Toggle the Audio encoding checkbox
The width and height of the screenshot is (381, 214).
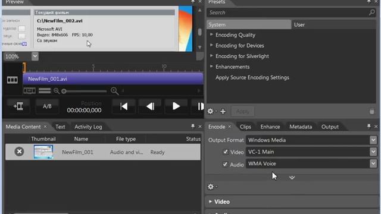point(225,164)
